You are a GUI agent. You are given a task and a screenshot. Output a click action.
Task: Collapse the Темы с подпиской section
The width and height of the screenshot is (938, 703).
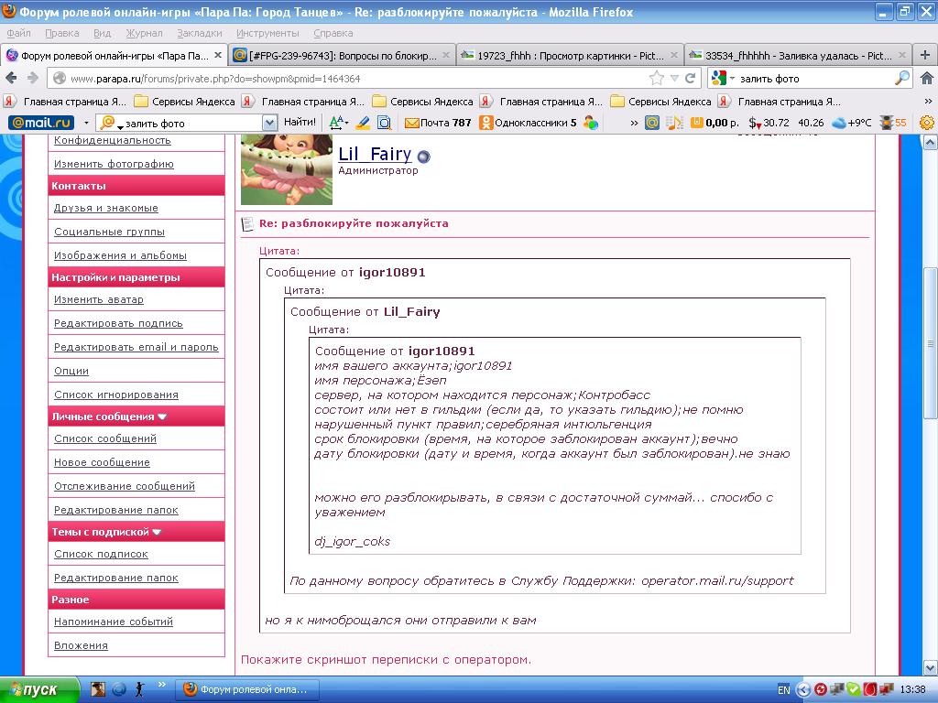[157, 532]
